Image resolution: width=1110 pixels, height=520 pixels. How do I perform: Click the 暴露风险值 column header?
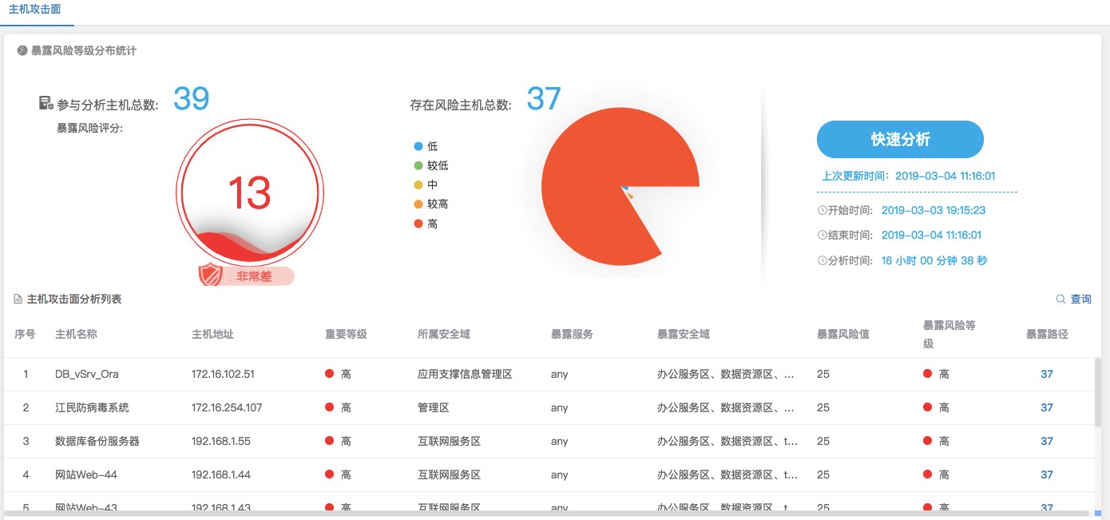coord(843,334)
